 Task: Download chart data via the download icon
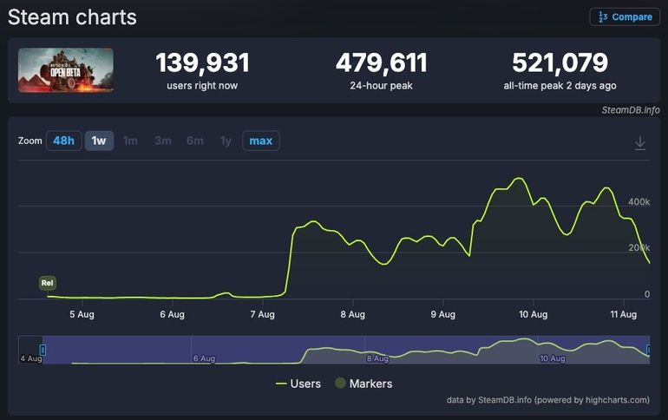click(640, 143)
